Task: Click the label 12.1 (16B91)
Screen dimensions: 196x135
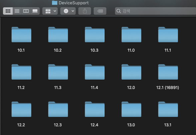Action: pyautogui.click(x=168, y=87)
